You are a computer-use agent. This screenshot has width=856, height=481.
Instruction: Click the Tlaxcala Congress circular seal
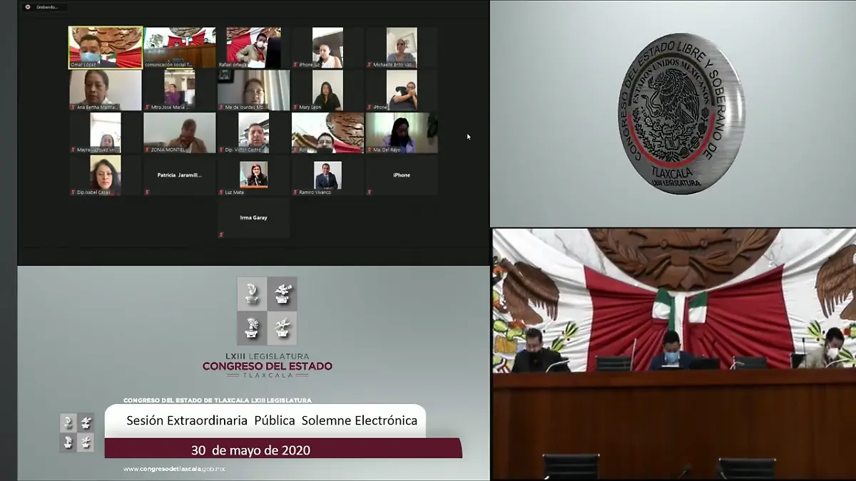pos(681,114)
